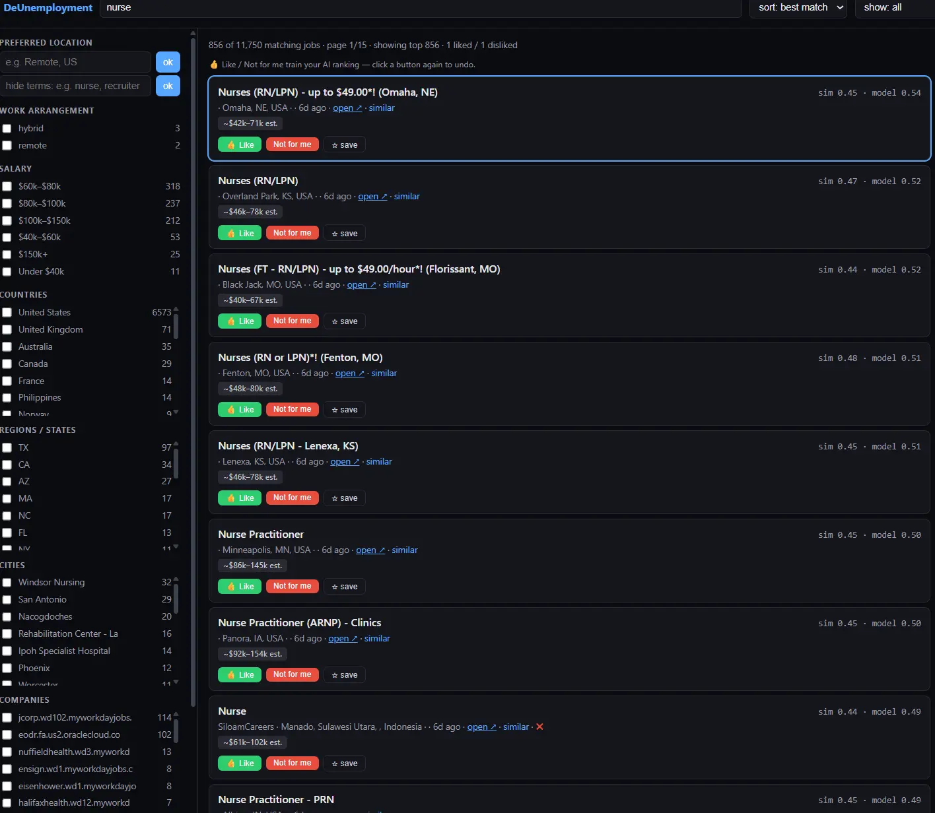Open the show: all dropdown
935x813 pixels.
[x=895, y=8]
